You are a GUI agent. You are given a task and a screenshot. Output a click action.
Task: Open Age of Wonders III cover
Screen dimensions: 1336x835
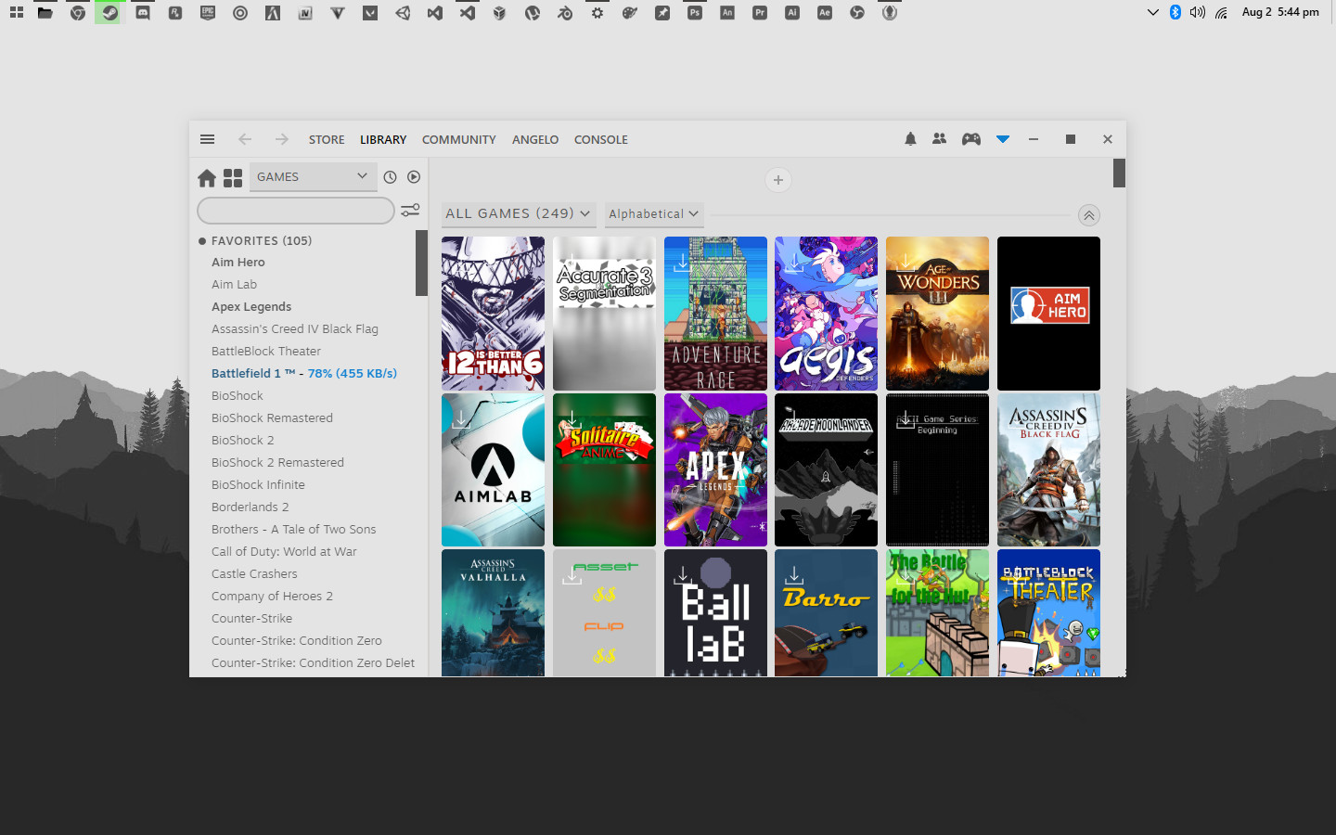(x=937, y=314)
